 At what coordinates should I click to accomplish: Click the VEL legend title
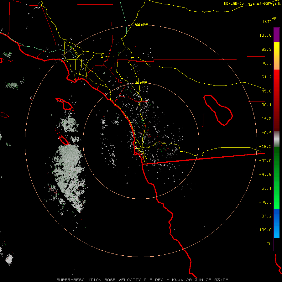tap(275, 19)
